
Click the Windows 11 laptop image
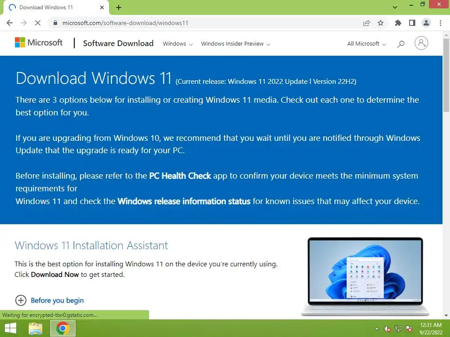tap(365, 276)
